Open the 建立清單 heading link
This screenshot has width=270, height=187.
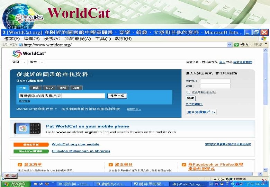(33, 164)
